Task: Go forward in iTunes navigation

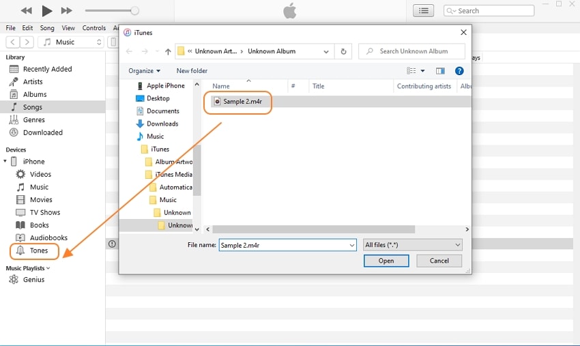Action: [x=27, y=42]
